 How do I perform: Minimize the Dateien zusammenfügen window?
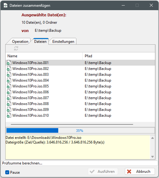coord(123,5)
